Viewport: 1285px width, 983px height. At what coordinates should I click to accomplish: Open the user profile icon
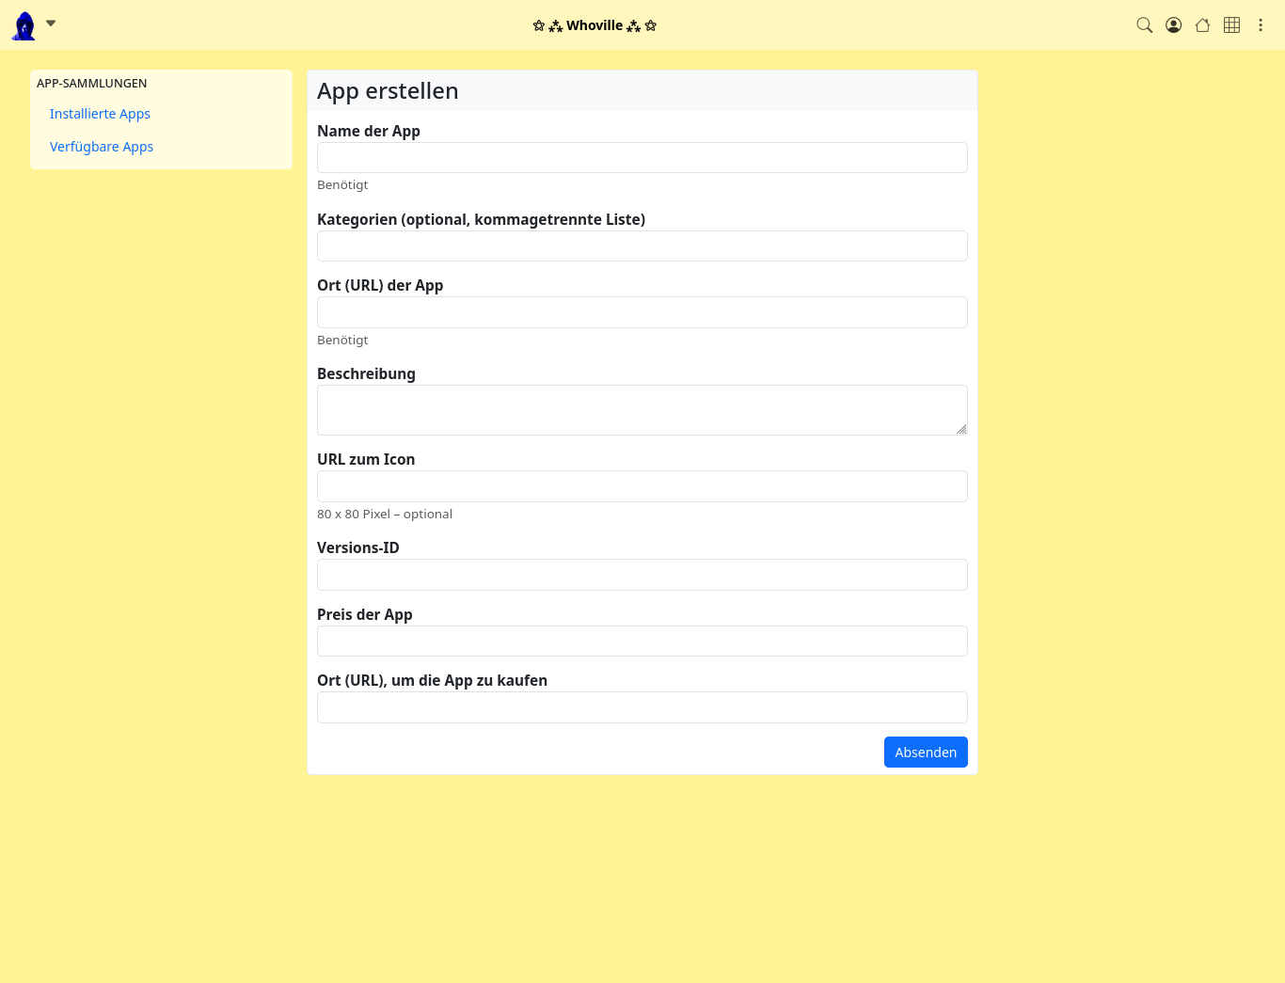point(1173,25)
